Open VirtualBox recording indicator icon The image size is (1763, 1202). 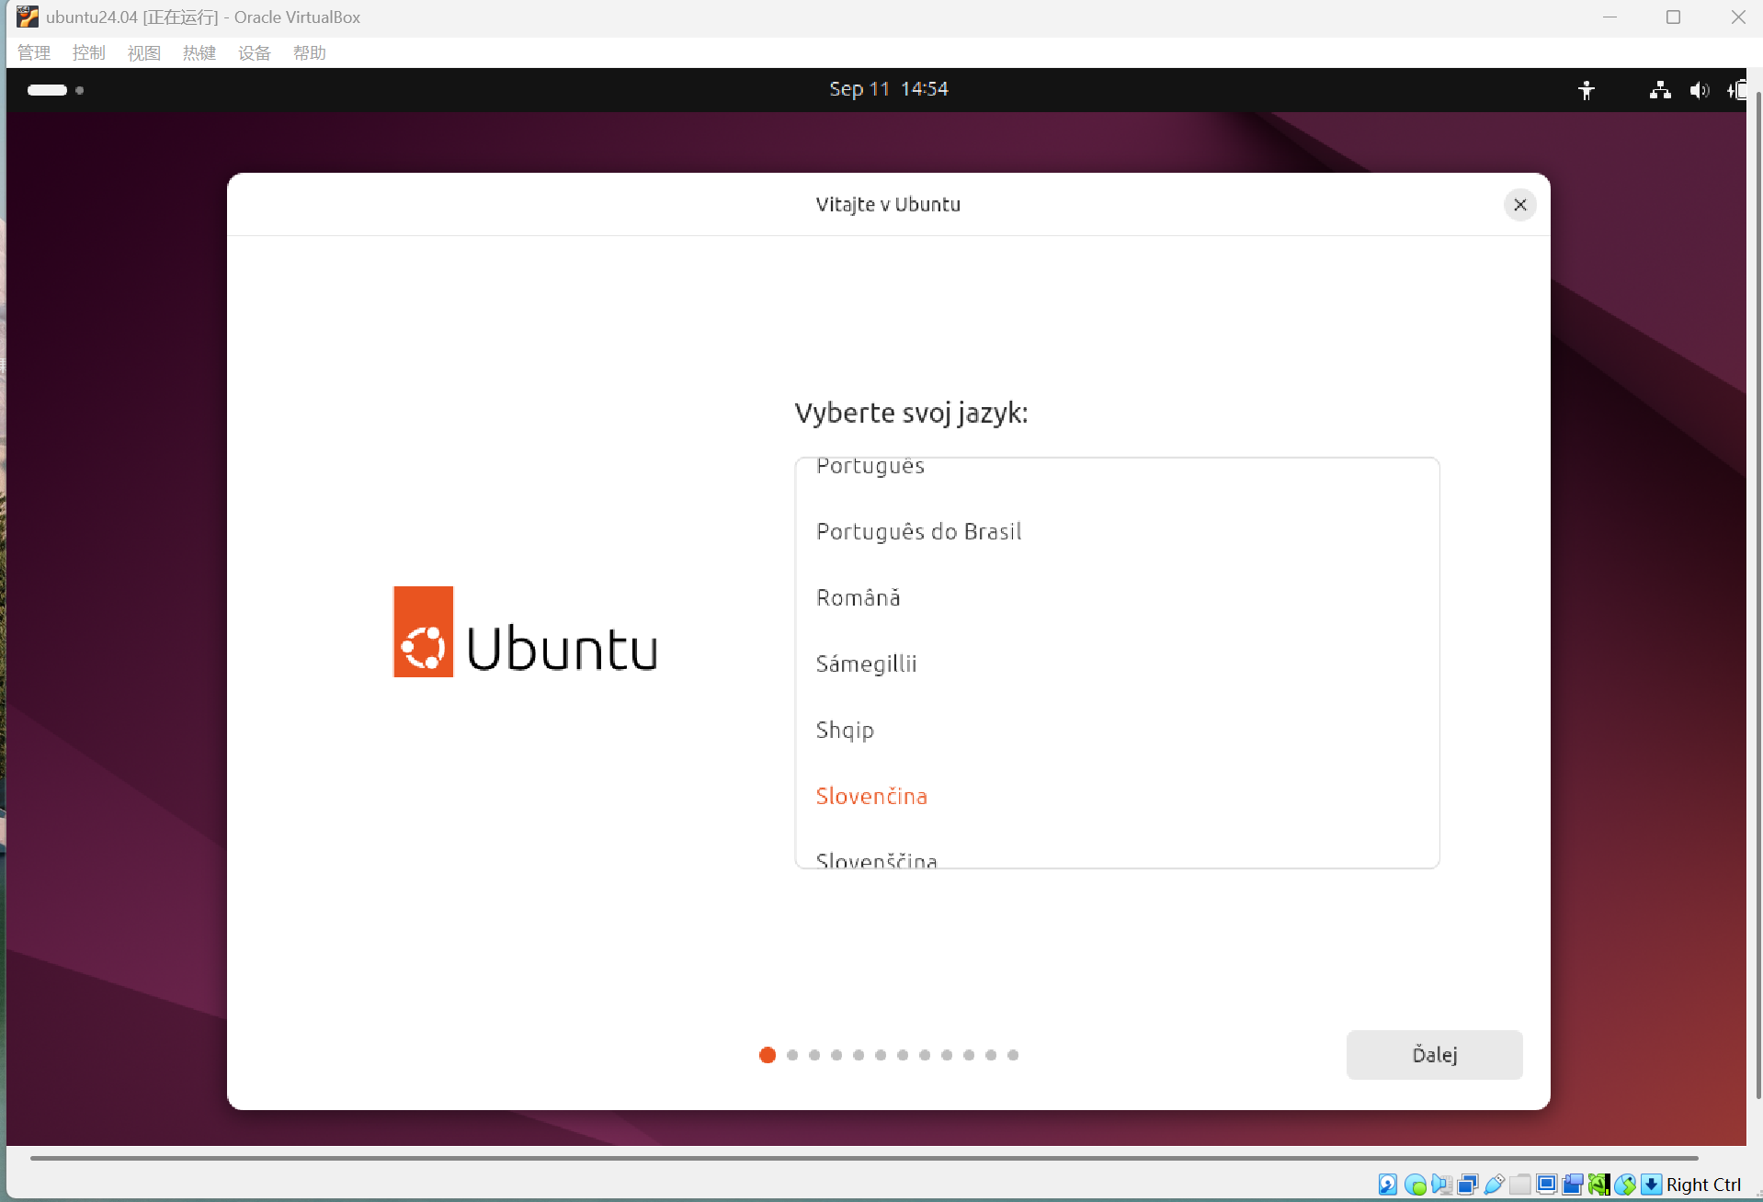(1573, 1185)
